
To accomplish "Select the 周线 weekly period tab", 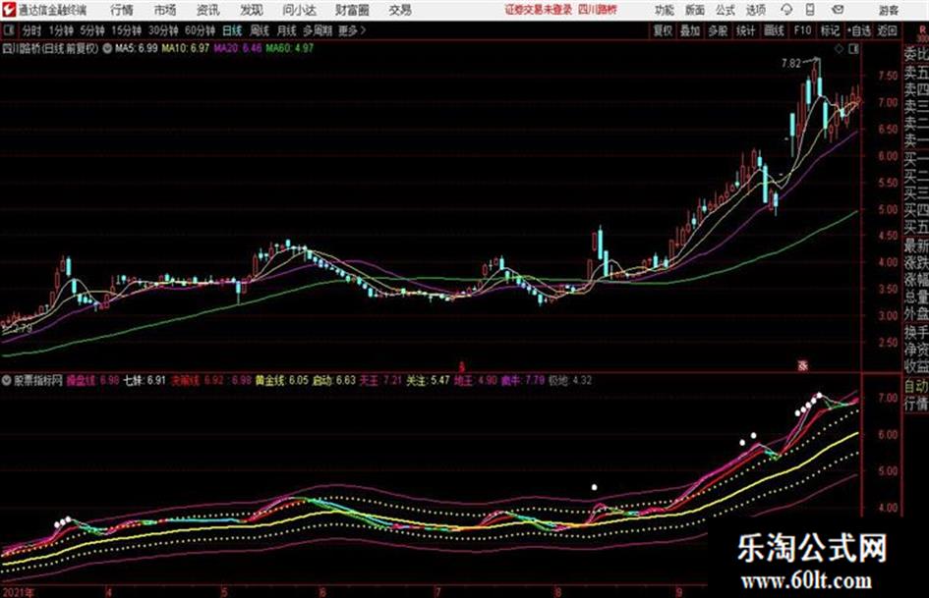I will coord(259,30).
